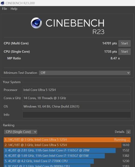The width and height of the screenshot is (135, 167).
Task: Select the running Core Ultra 5 125H entry
Action: pos(67,140)
